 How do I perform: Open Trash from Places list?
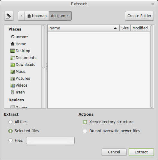pos(18,92)
